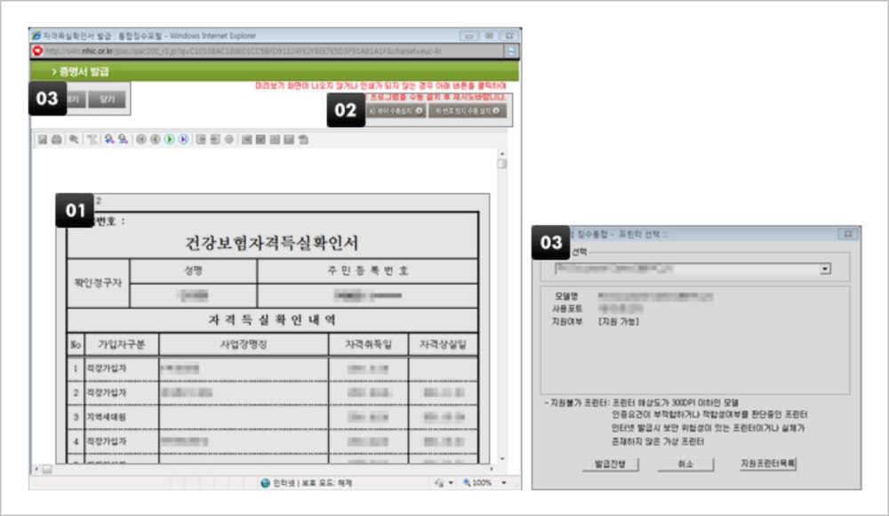
Task: Click the [지원 가능] value
Action: coord(619,322)
